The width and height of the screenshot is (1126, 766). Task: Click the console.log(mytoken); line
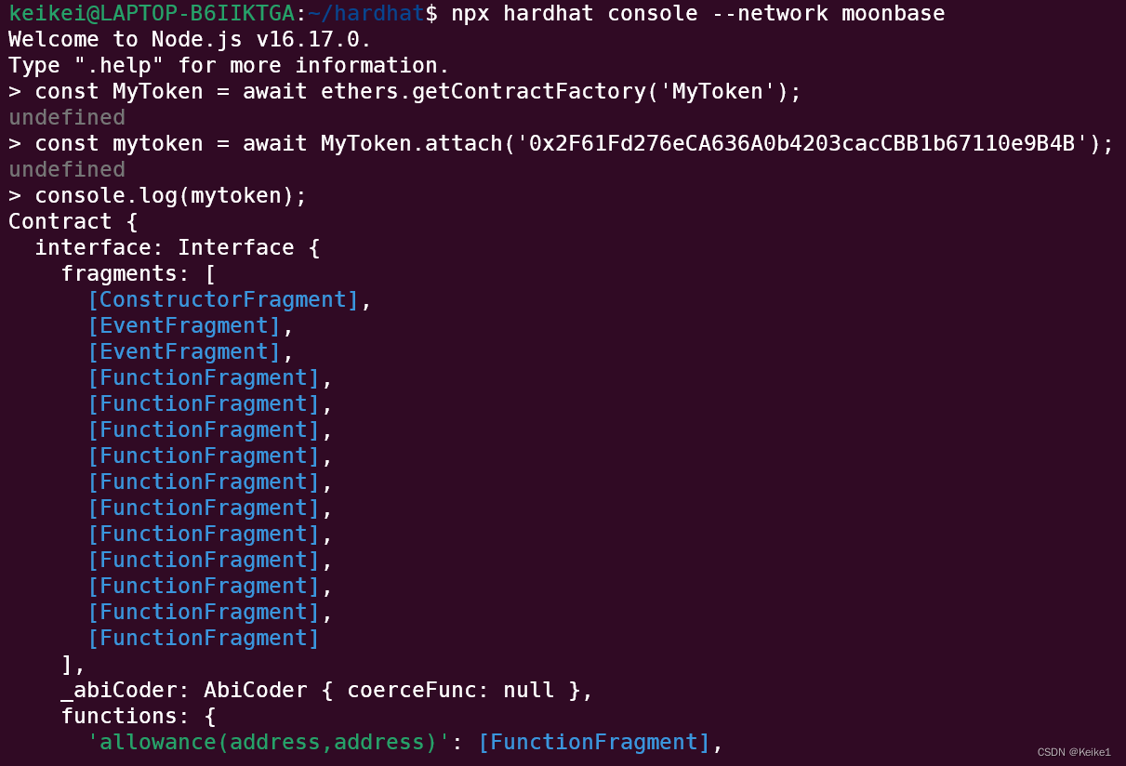click(x=171, y=195)
